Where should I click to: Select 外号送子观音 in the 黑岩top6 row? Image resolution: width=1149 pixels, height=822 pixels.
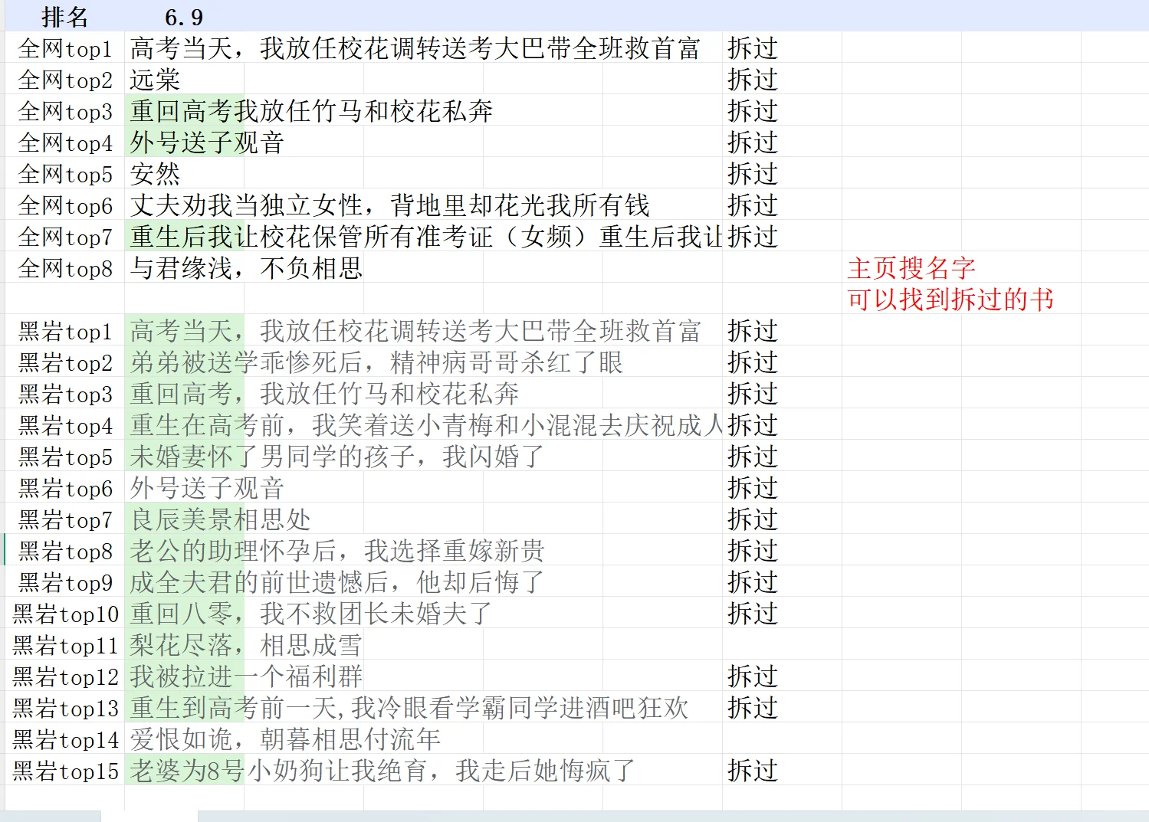coord(207,488)
